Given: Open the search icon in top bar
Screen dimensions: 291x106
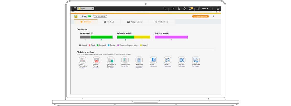Looking at the screenshot, I should (x=165, y=9).
